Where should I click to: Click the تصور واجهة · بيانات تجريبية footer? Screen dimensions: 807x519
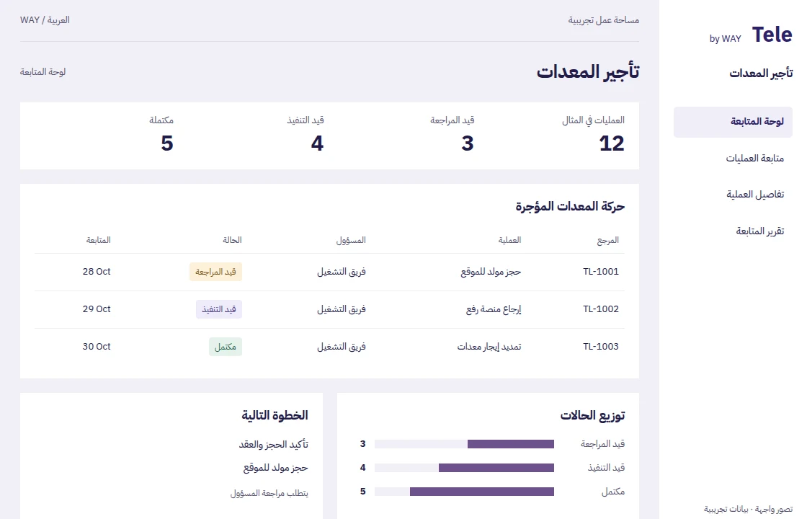749,510
